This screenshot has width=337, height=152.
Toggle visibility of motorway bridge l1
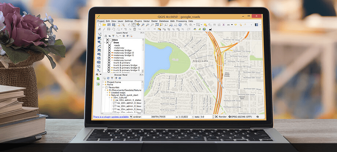109,55
